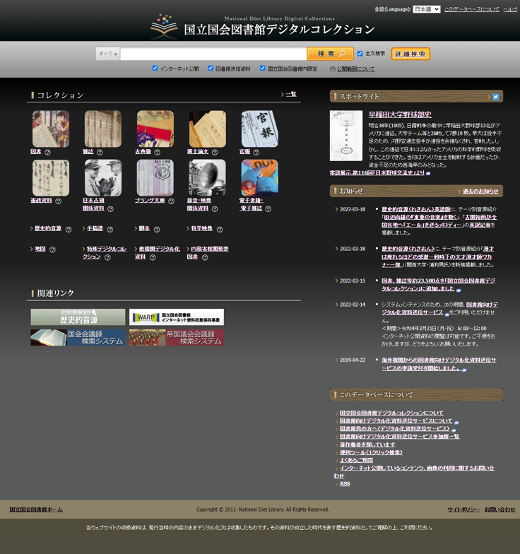Open the 雑誌 collection thumbnail

click(x=103, y=129)
